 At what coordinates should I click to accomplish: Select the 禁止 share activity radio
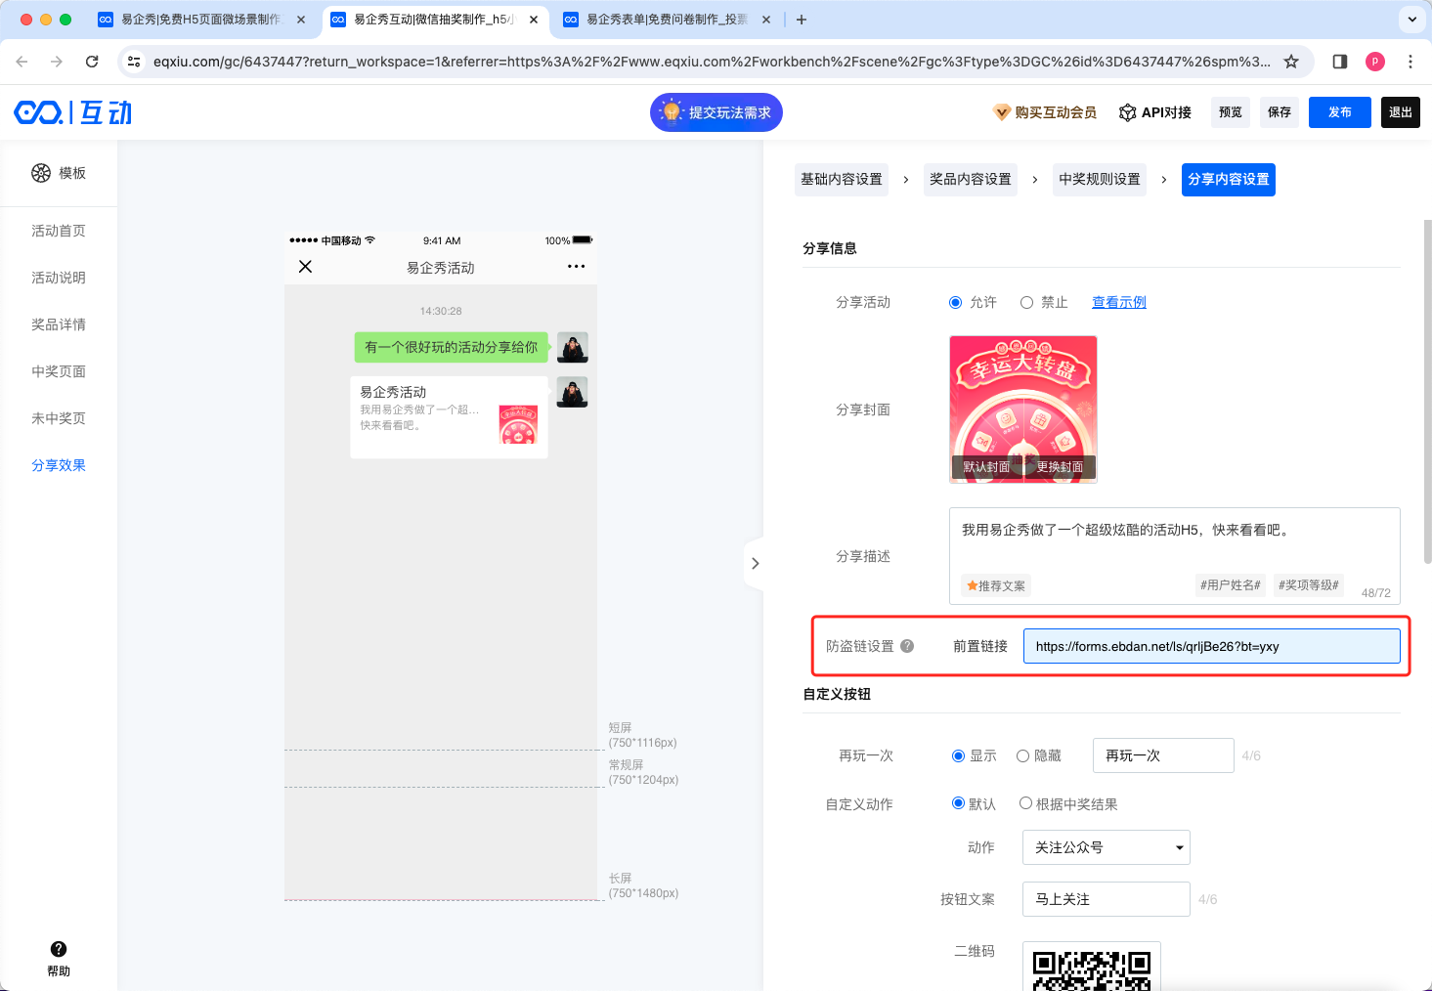(1026, 303)
